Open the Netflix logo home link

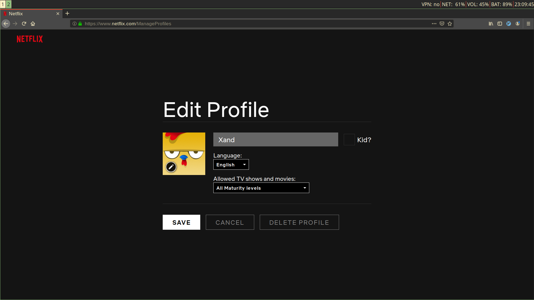pos(30,39)
